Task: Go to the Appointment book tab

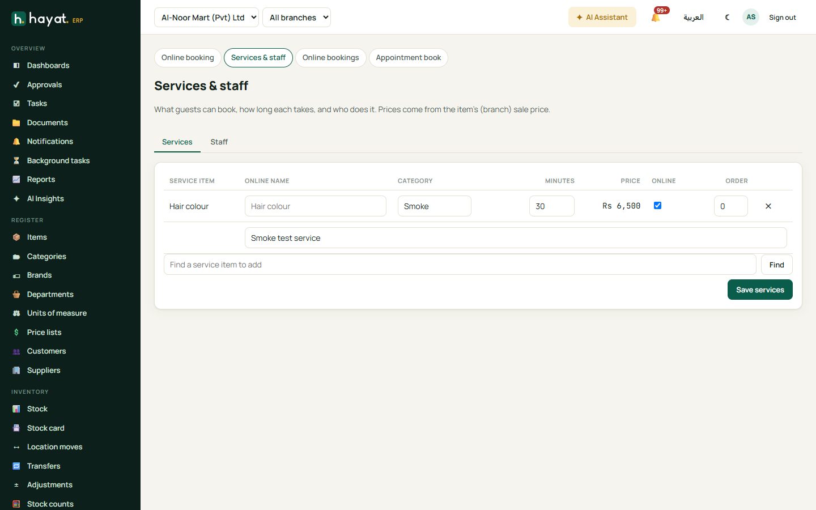Action: (x=409, y=58)
